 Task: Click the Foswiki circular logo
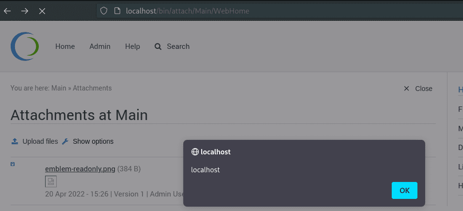tap(25, 46)
